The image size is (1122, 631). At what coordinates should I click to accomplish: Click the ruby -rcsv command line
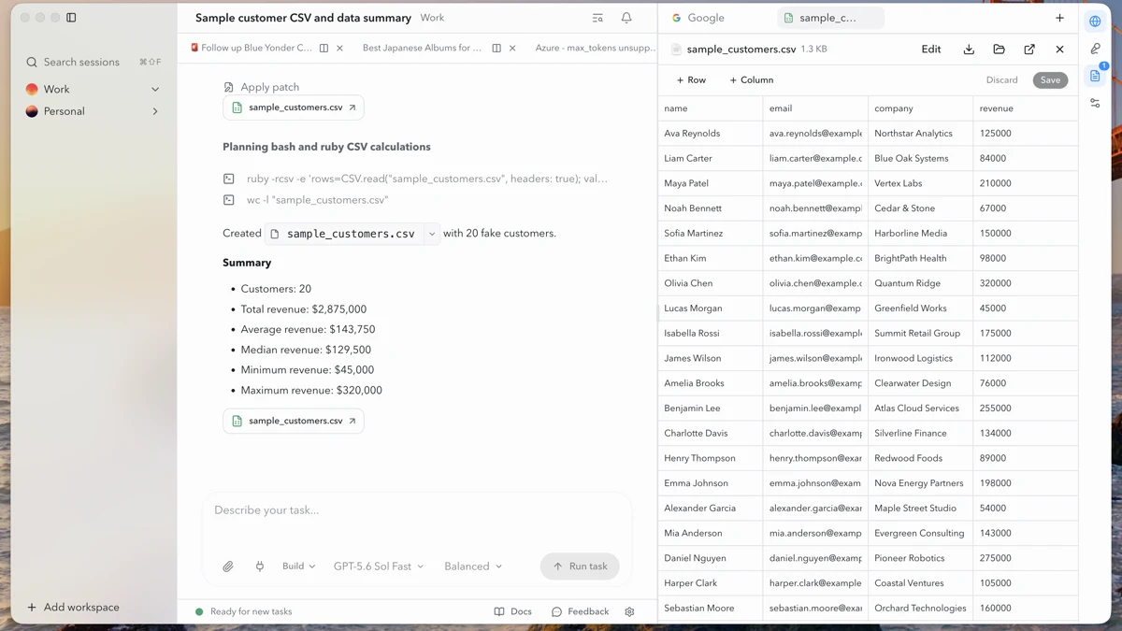(x=427, y=179)
